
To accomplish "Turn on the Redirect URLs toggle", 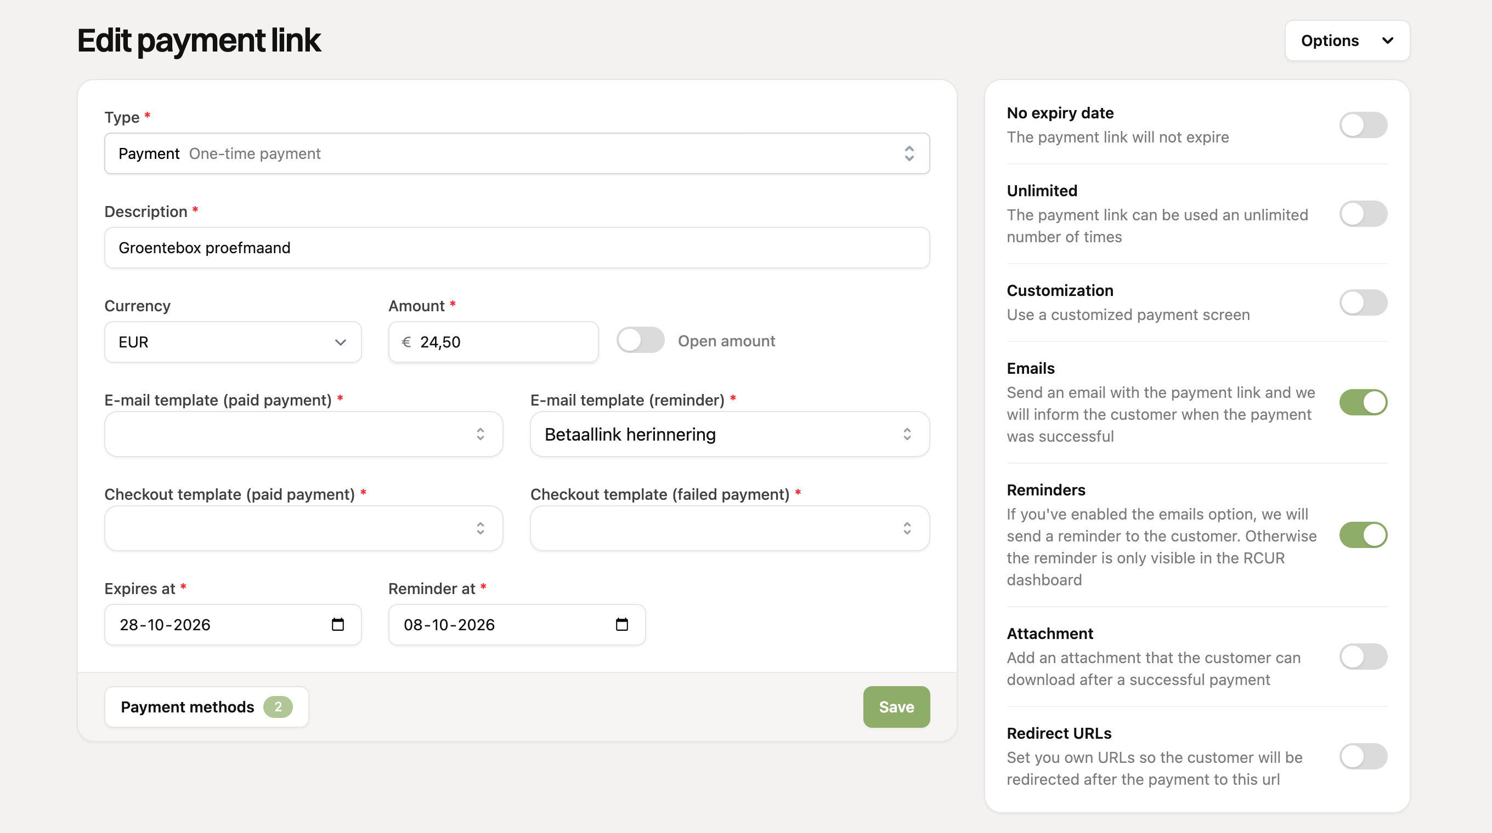I will click(x=1363, y=757).
